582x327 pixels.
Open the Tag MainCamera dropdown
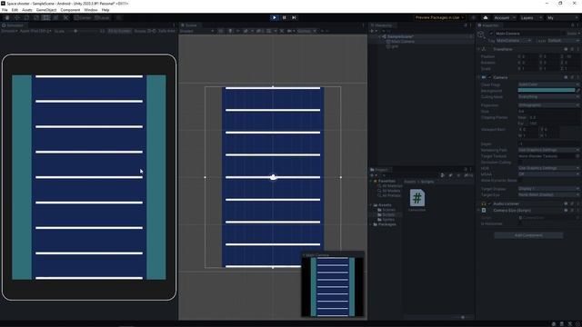coord(513,40)
